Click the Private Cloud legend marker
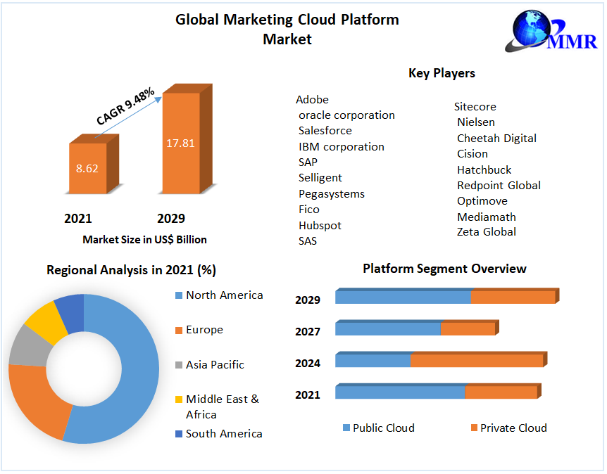 tap(473, 428)
